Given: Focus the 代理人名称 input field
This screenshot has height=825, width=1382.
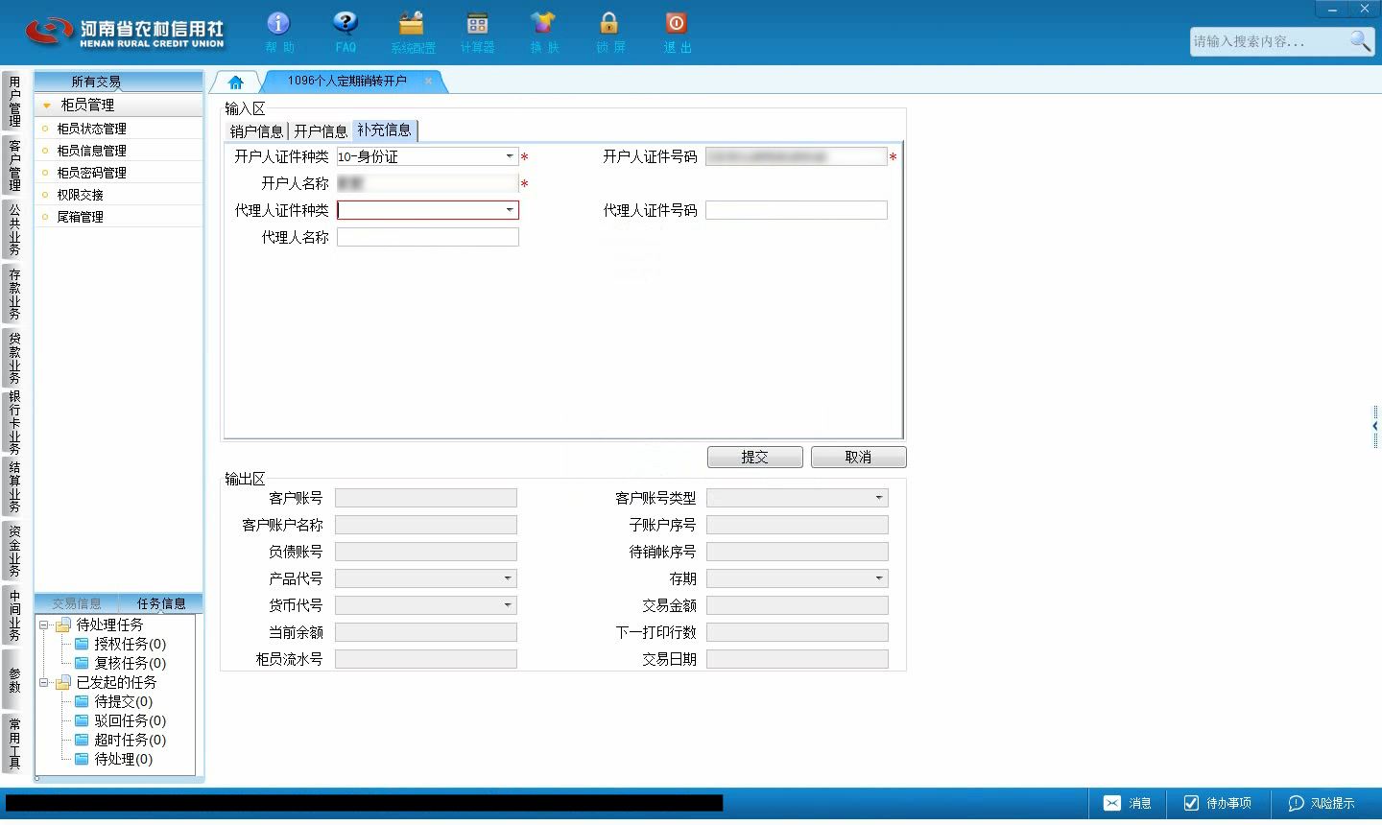Looking at the screenshot, I should [x=428, y=237].
